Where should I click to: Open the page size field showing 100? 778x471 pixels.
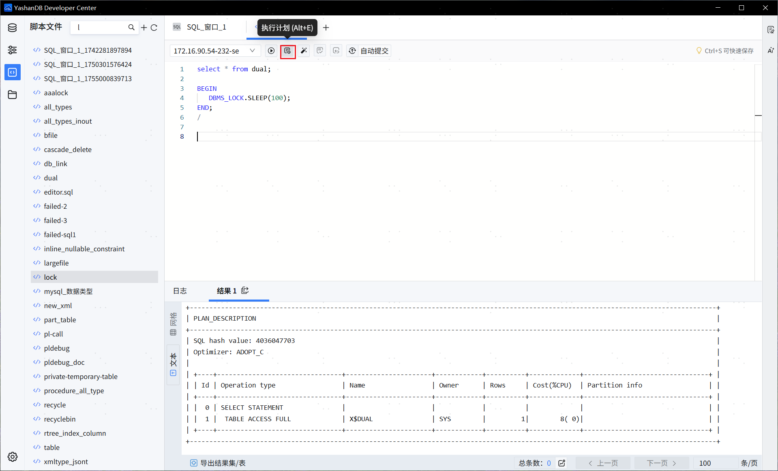point(714,463)
